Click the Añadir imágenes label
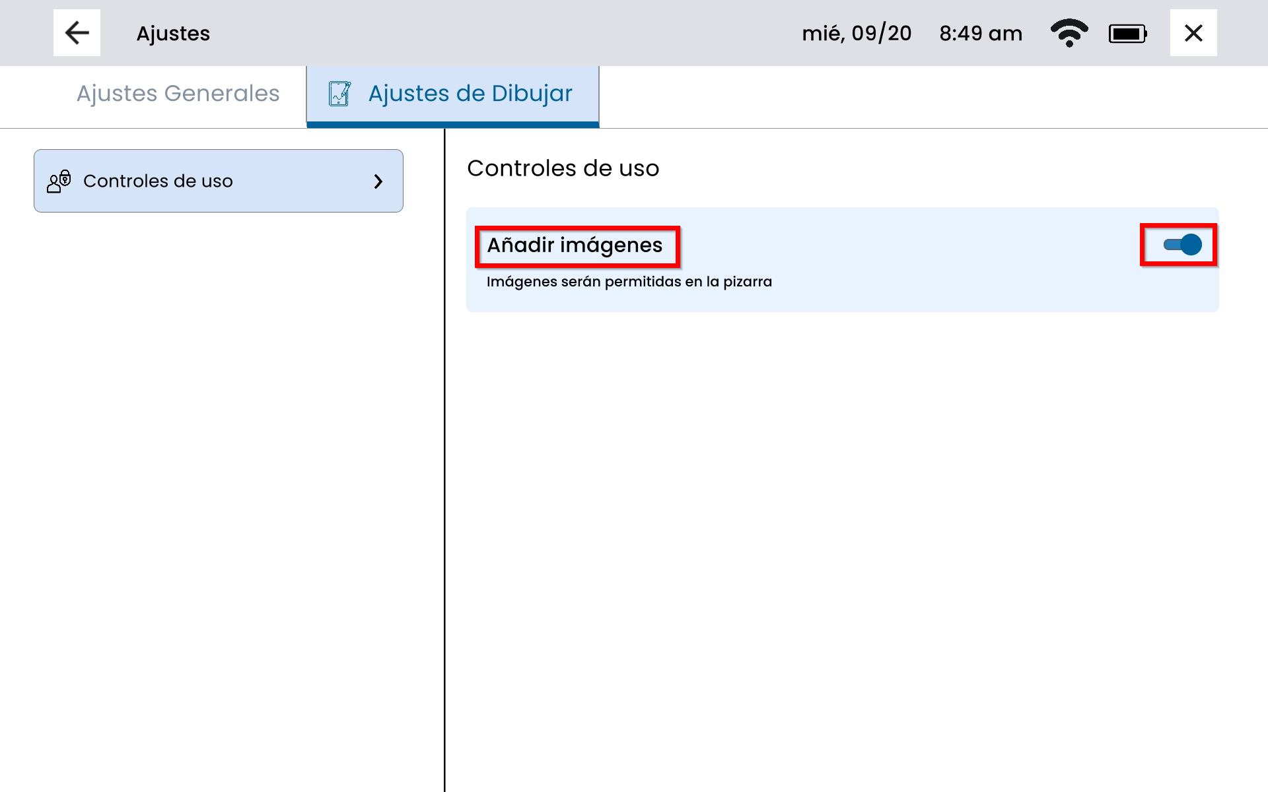This screenshot has width=1268, height=792. pos(575,246)
